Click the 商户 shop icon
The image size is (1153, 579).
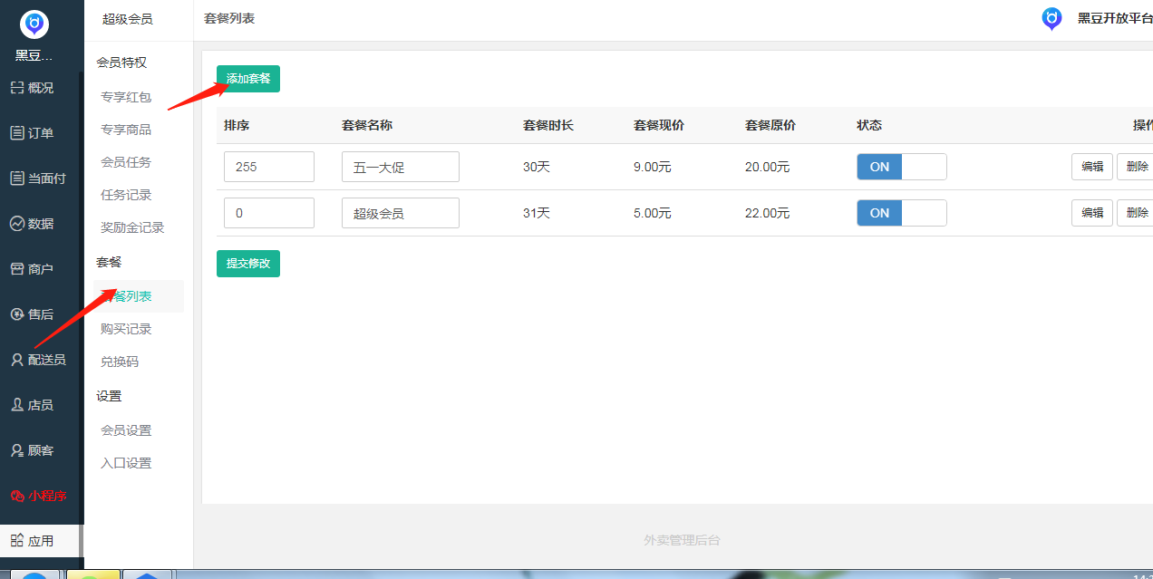tap(16, 269)
